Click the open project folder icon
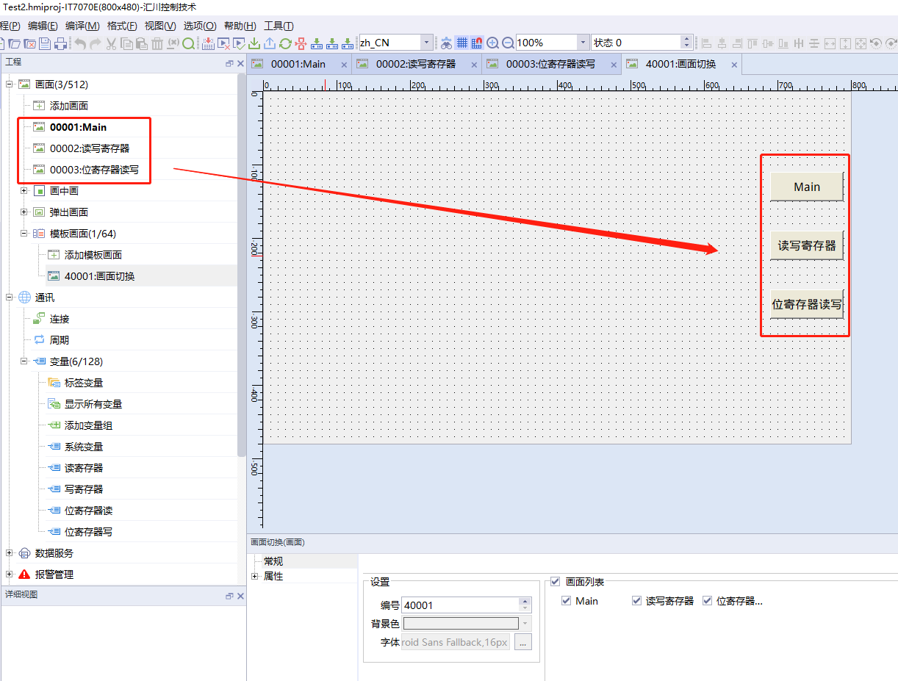This screenshot has width=898, height=681. (14, 43)
